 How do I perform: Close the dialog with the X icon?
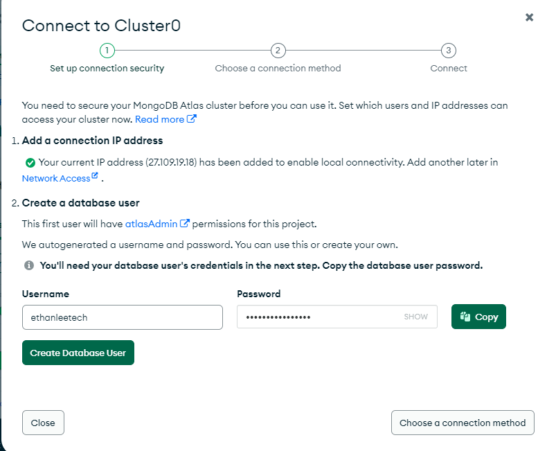(529, 17)
